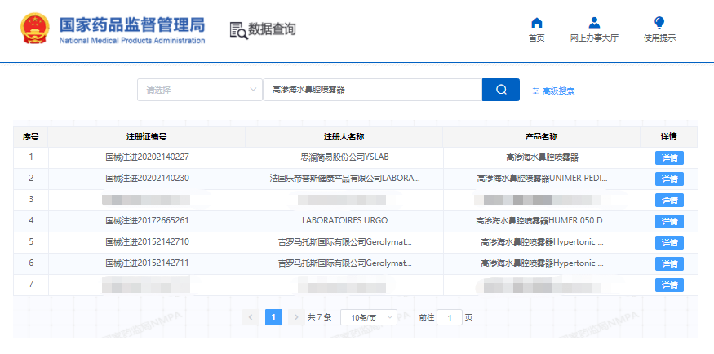Click product name in row 国械注进20152142711
714x354 pixels.
pos(543,263)
